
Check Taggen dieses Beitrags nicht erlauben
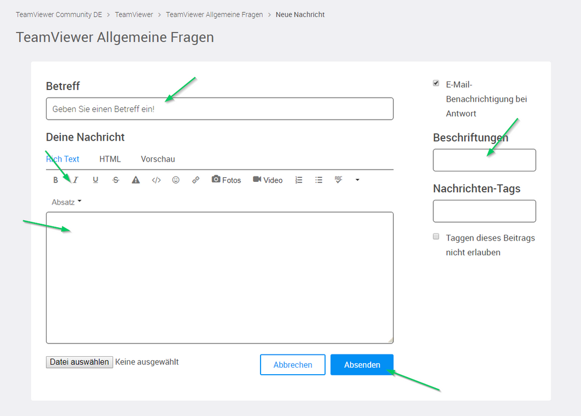(x=436, y=236)
